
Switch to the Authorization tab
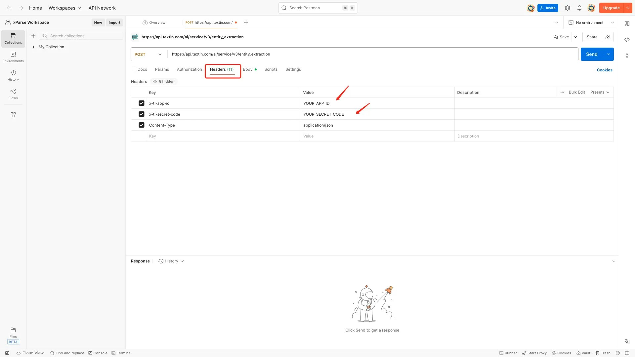pyautogui.click(x=189, y=69)
